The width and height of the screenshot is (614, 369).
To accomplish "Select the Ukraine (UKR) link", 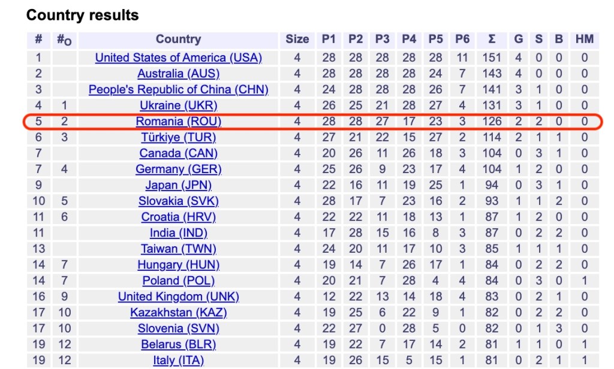I will [178, 105].
